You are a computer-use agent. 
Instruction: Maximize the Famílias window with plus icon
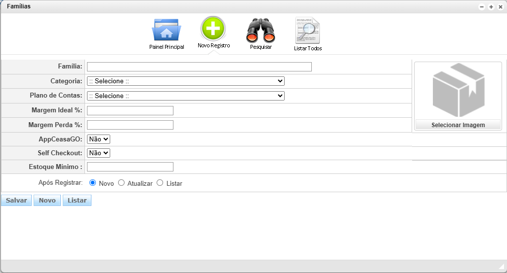[x=491, y=7]
